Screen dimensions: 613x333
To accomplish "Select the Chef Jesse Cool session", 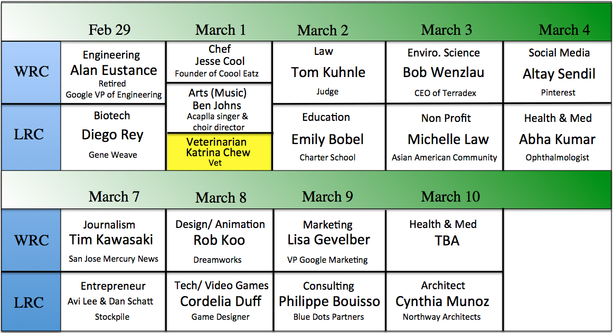I will click(x=219, y=62).
